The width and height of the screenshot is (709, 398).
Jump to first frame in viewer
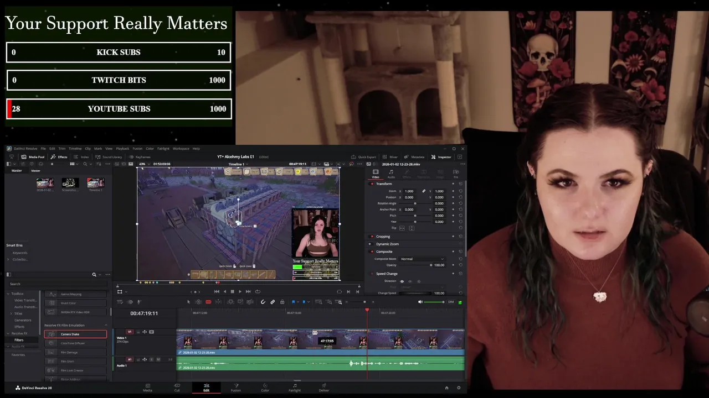[217, 291]
